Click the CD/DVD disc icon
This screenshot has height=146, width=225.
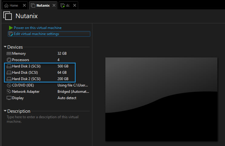pos(9,85)
